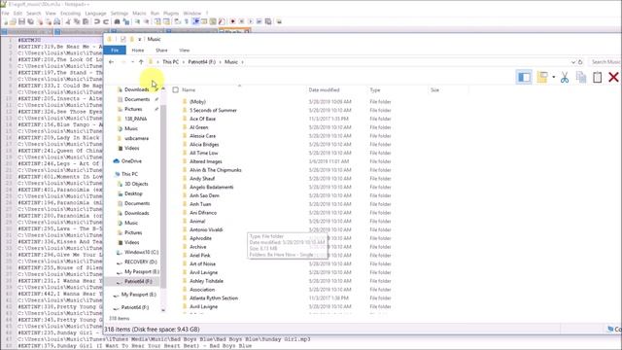The height and width of the screenshot is (350, 622).
Task: Click the Notepad++ Zoom In toolbar icon
Action: tap(137, 21)
